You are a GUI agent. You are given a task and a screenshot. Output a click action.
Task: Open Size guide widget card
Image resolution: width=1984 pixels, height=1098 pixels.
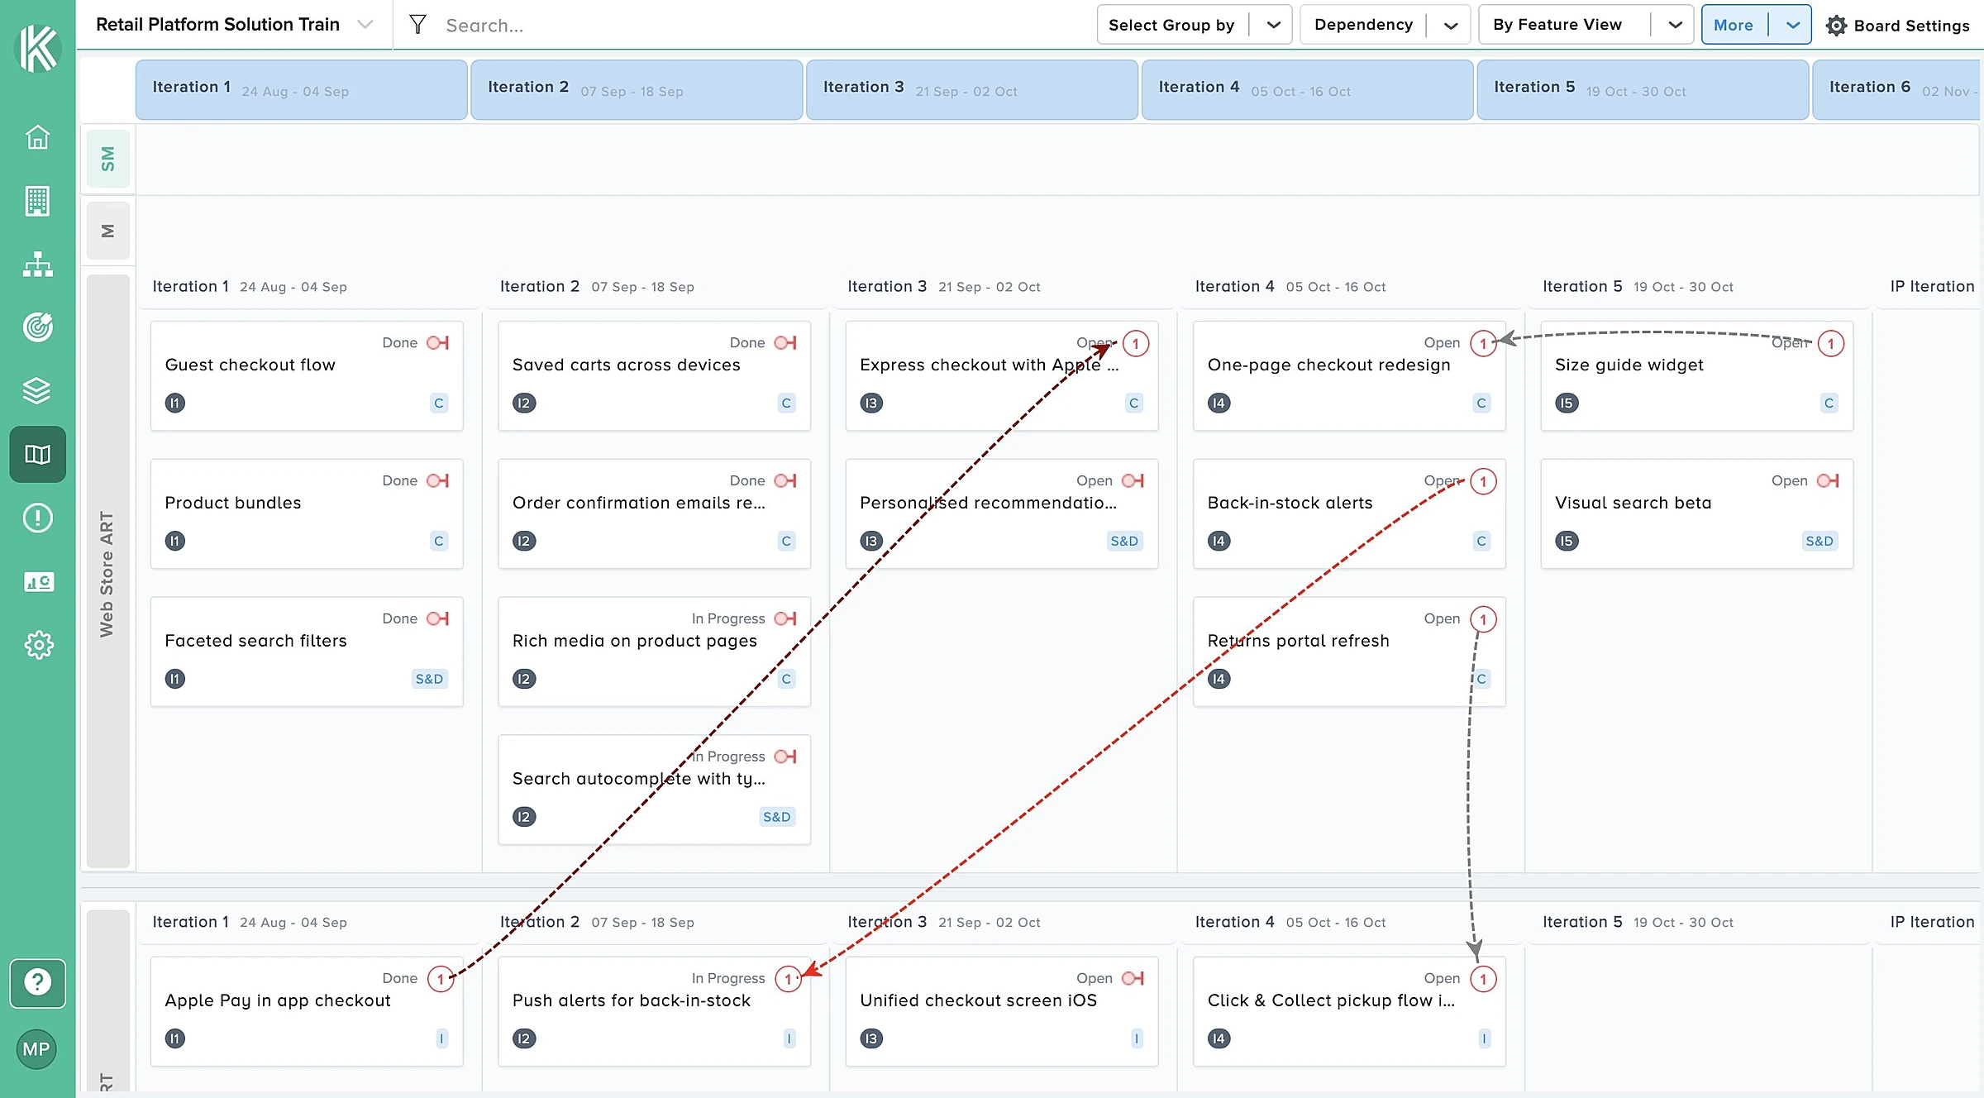coord(1696,375)
